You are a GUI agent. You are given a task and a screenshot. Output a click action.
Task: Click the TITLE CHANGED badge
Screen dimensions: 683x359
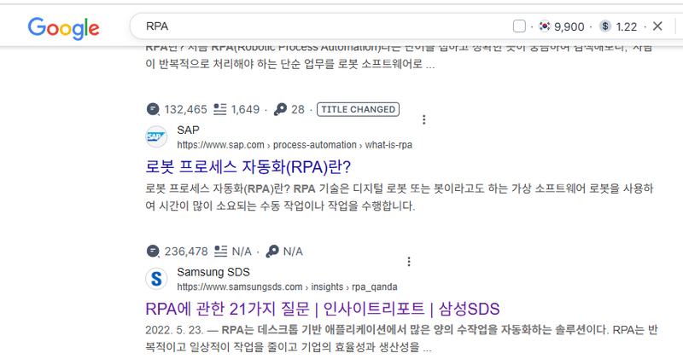(x=358, y=109)
